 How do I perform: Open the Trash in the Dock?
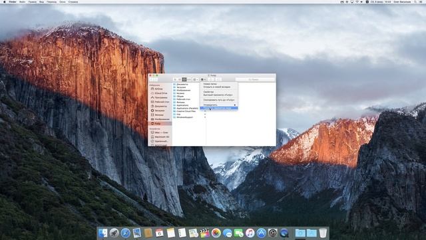[x=323, y=233]
